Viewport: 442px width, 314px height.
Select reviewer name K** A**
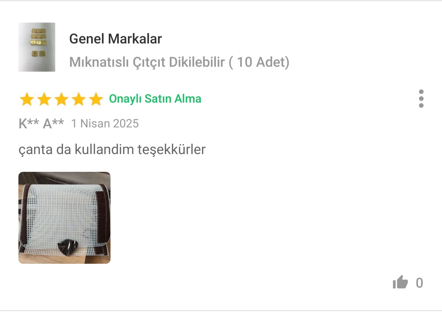point(41,124)
